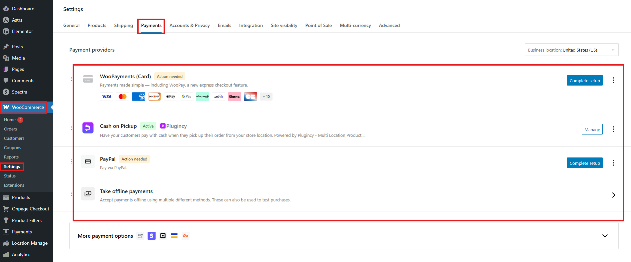Open the Status submenu link
Screen dimensions: 631x262
point(10,176)
